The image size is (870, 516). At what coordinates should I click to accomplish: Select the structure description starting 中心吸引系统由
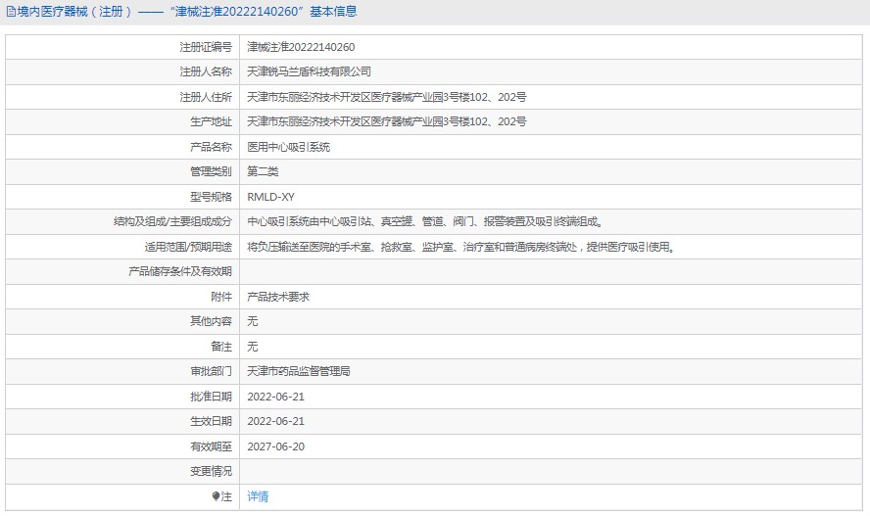click(x=425, y=221)
